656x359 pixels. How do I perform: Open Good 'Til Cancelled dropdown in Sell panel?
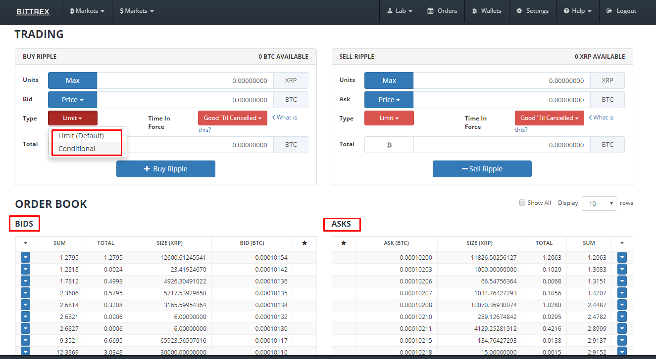tap(549, 118)
